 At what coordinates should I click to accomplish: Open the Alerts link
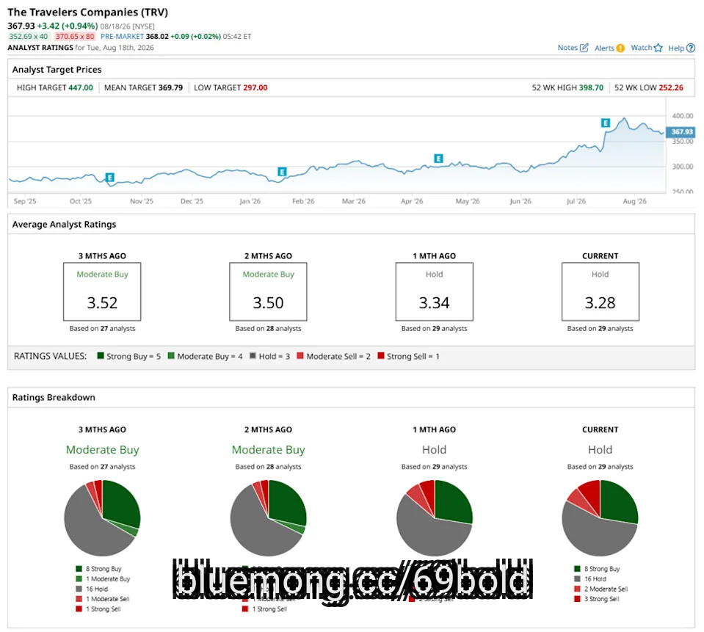[604, 48]
